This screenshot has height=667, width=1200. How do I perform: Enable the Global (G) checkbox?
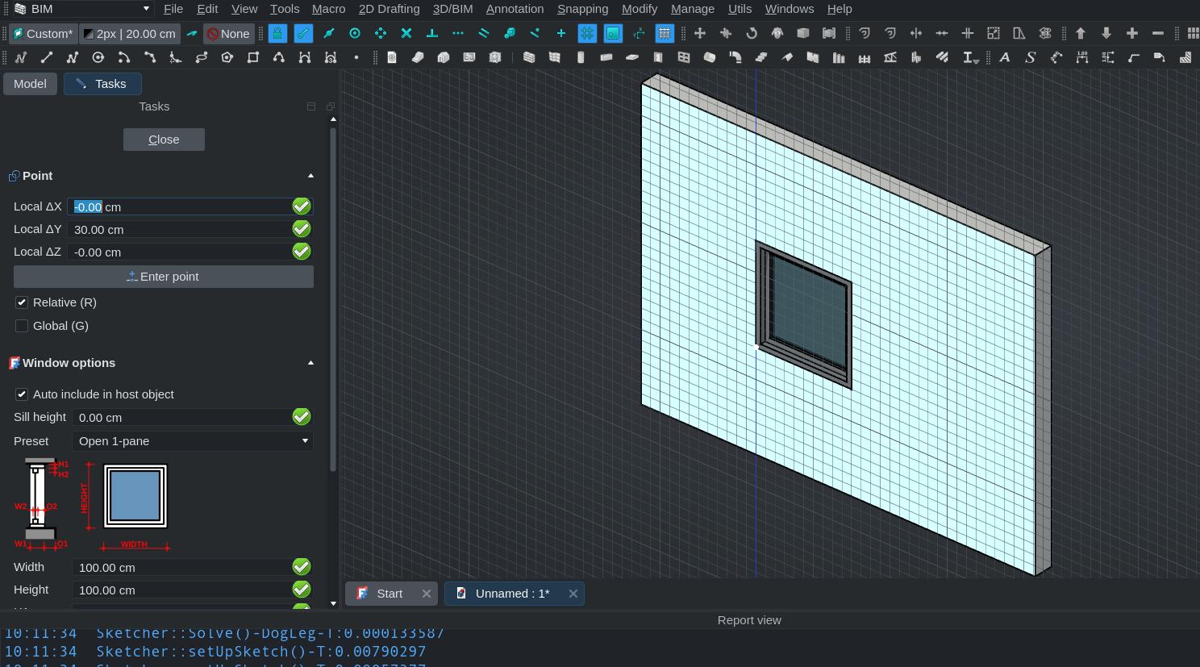[x=22, y=326]
